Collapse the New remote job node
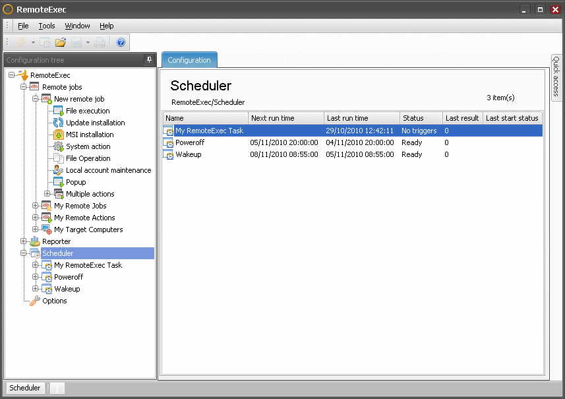This screenshot has width=565, height=399. (x=36, y=99)
